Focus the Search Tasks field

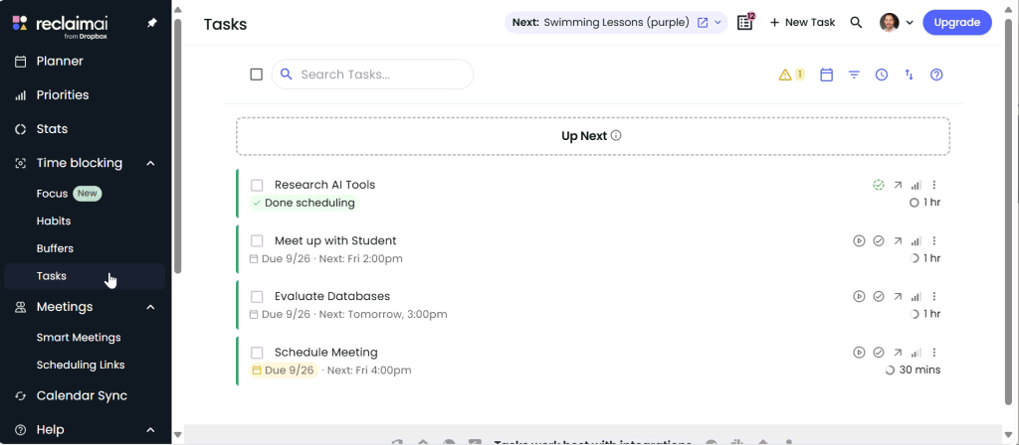(372, 74)
